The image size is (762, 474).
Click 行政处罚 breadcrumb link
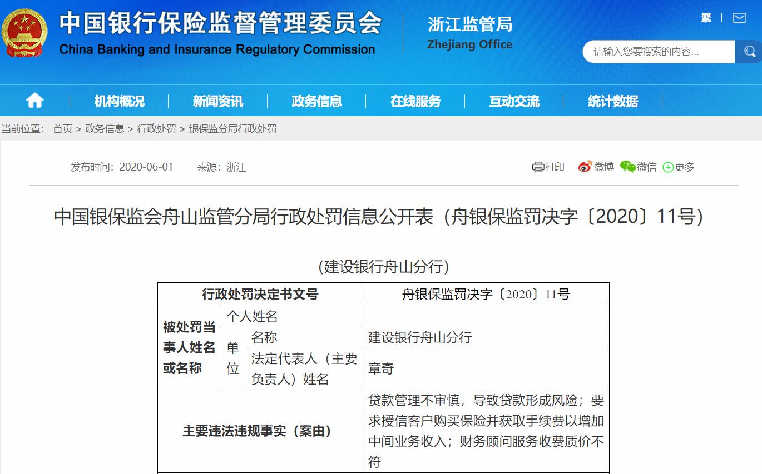coord(157,129)
